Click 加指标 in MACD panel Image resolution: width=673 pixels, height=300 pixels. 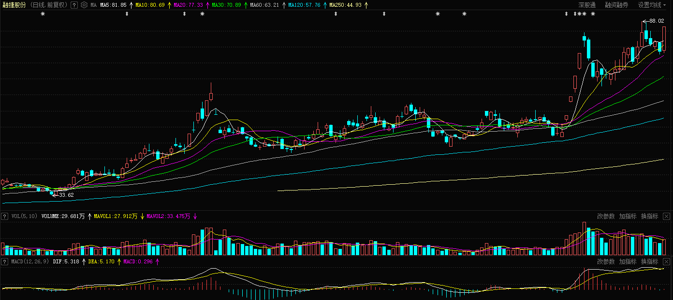628,261
